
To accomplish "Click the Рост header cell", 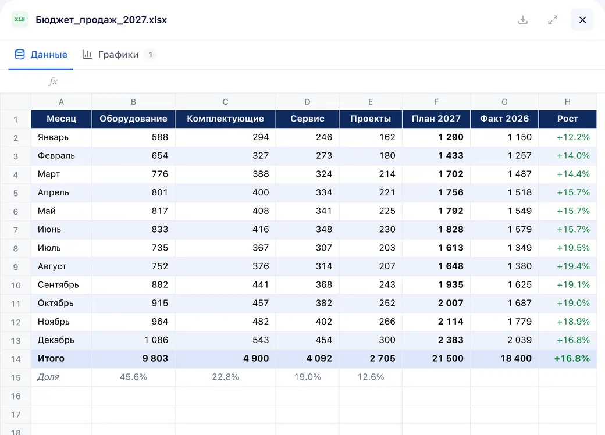I will coord(568,119).
